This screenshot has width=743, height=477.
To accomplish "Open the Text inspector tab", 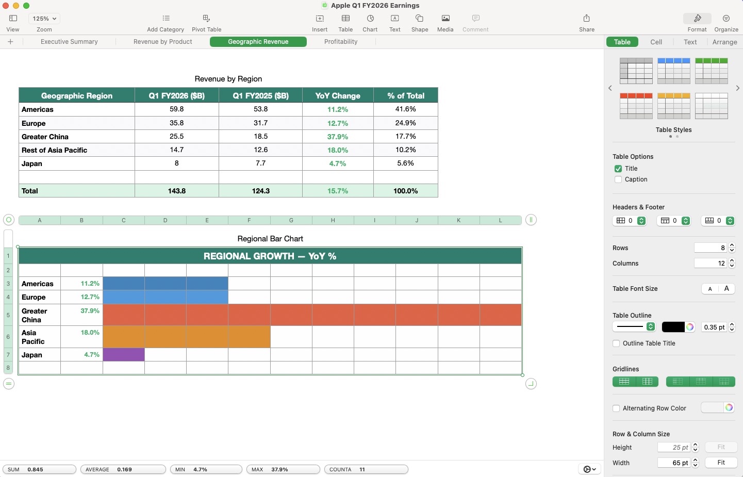I will click(690, 42).
